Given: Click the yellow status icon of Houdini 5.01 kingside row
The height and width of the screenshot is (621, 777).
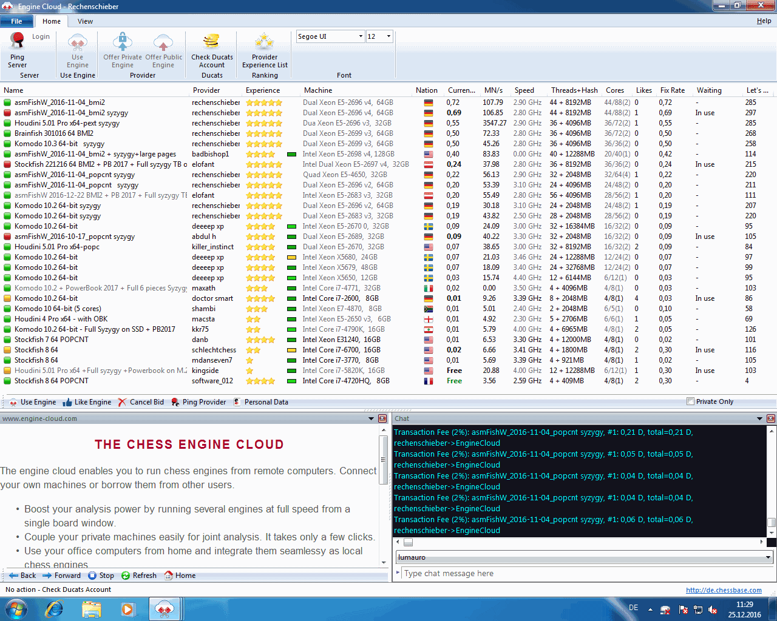Looking at the screenshot, I should coord(7,371).
